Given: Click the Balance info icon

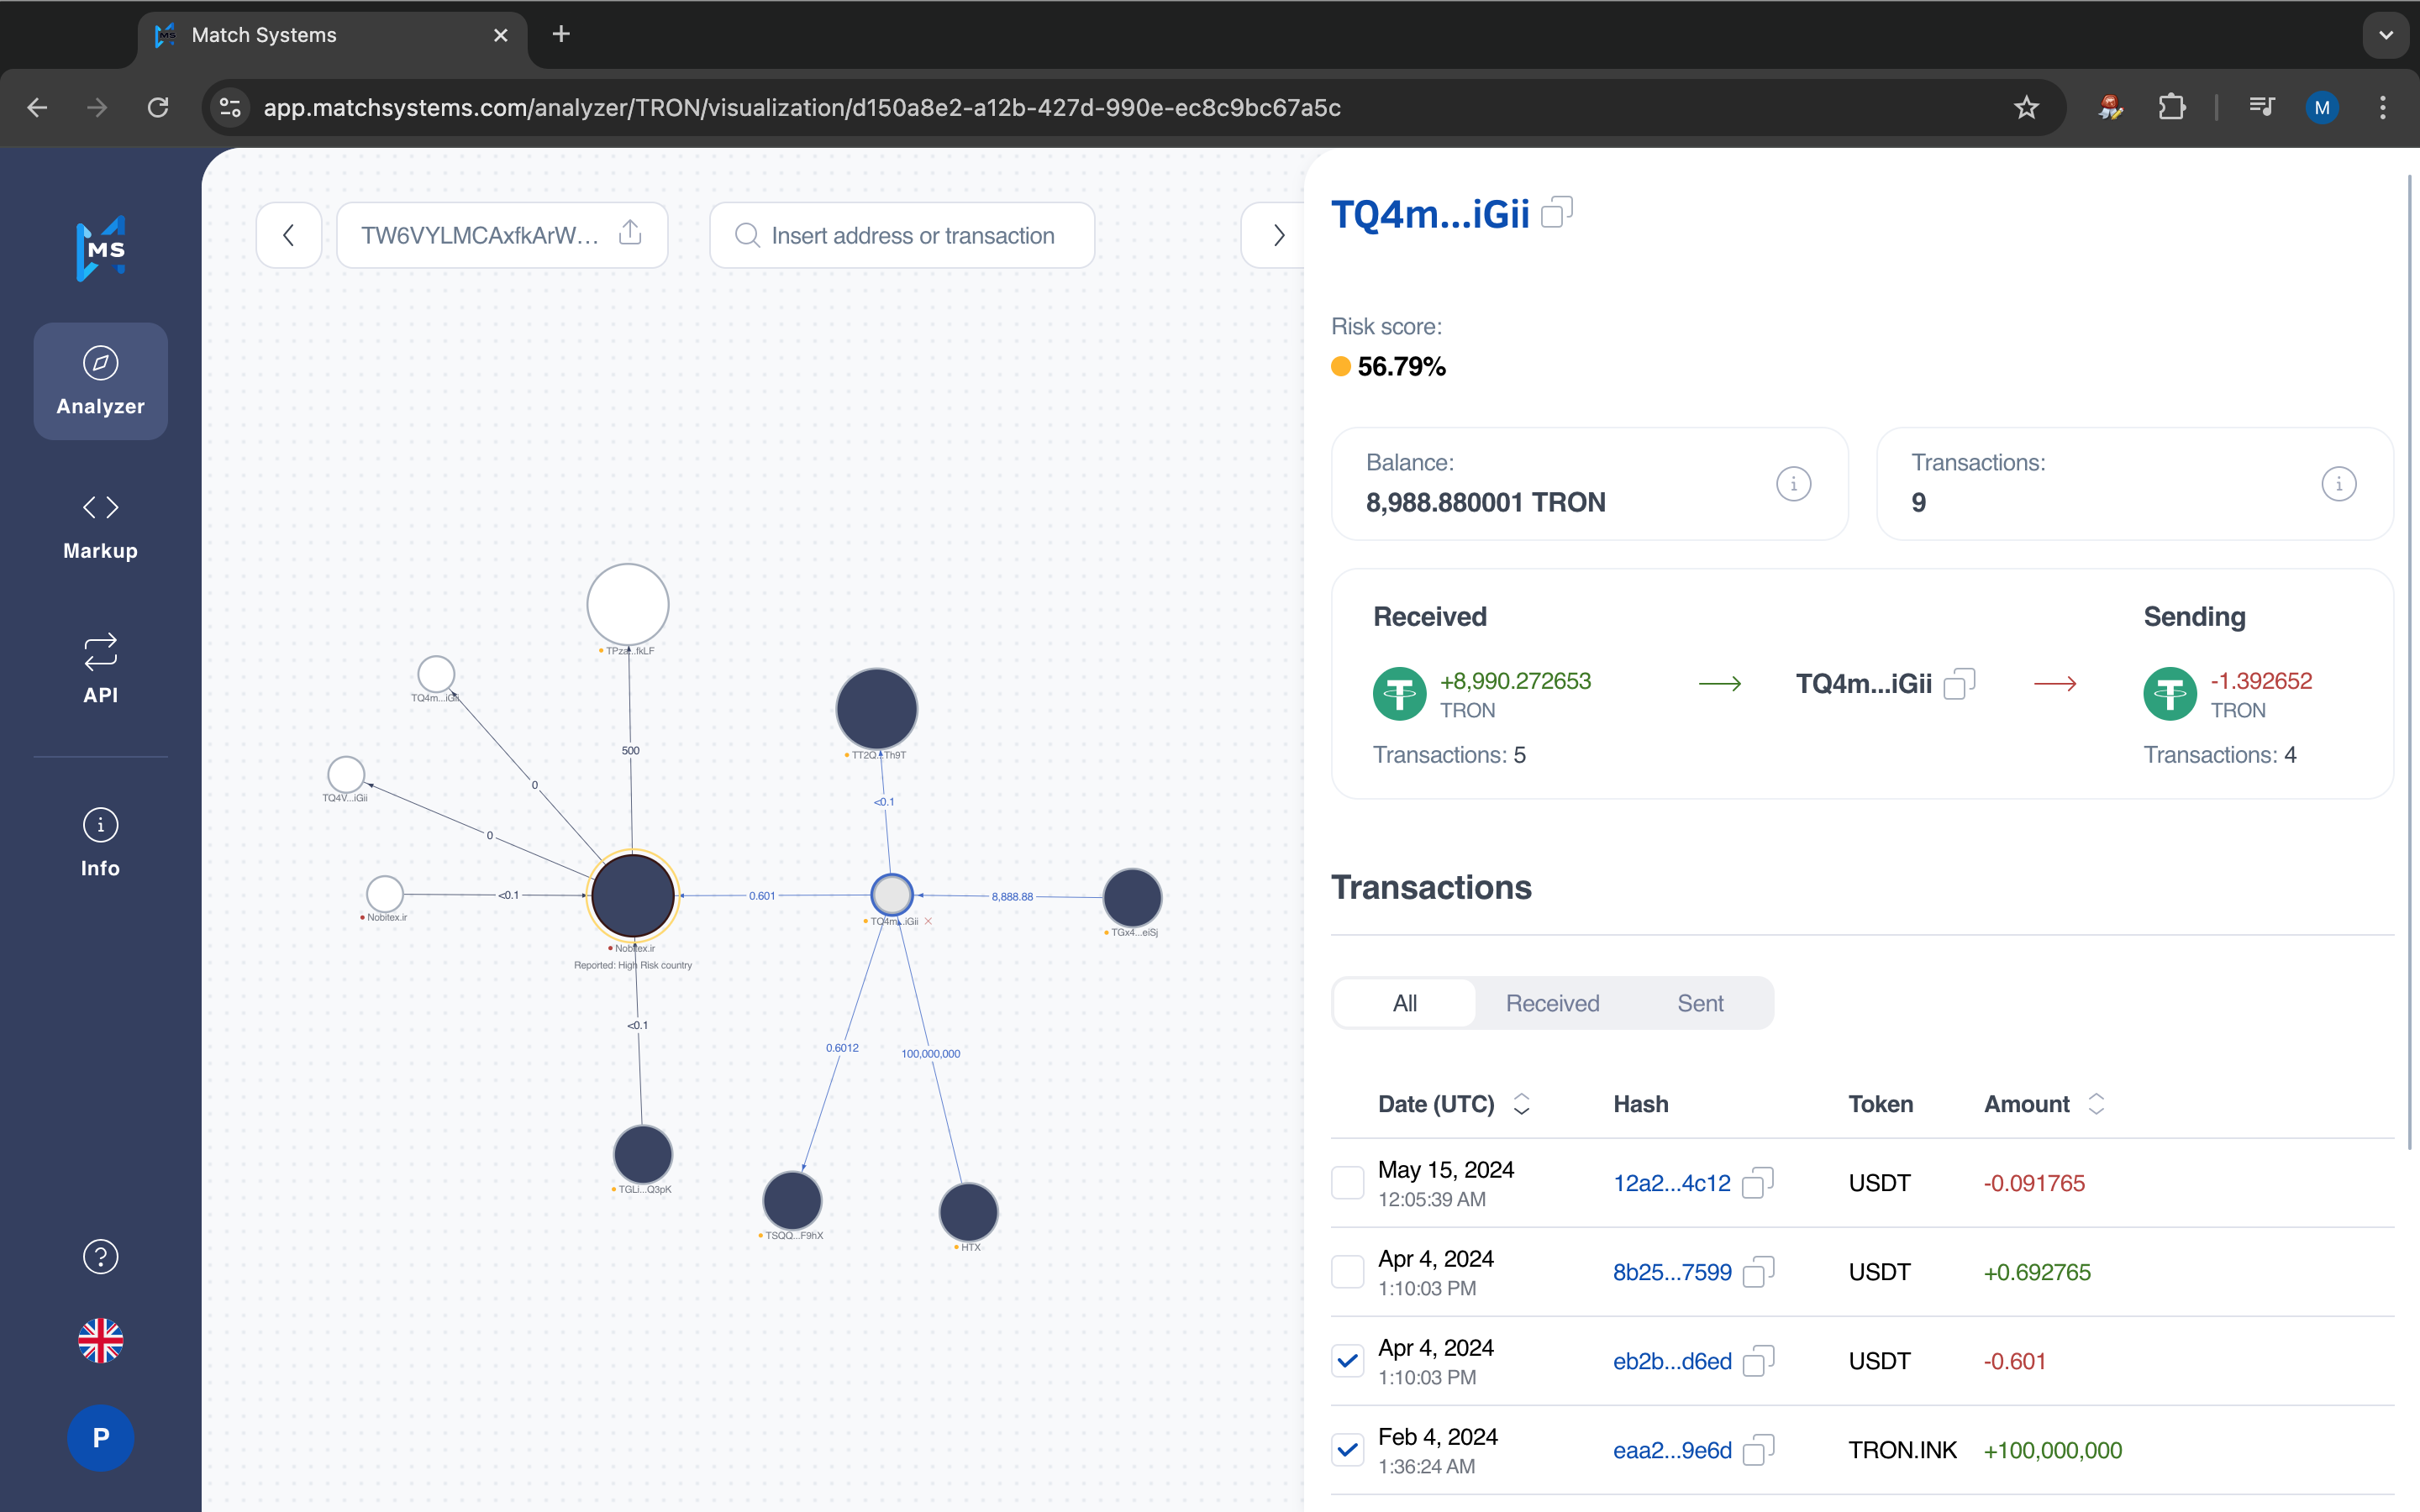Looking at the screenshot, I should pos(1793,484).
